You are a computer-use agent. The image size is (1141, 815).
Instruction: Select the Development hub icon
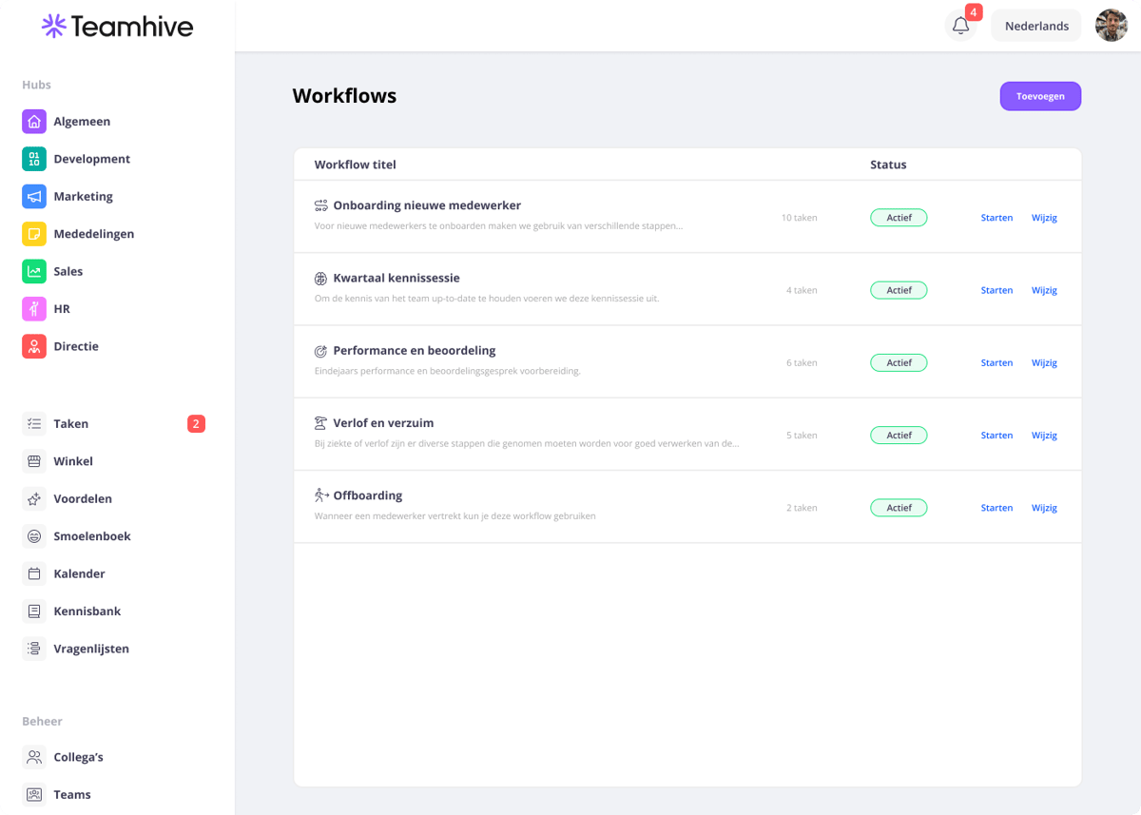tap(34, 159)
